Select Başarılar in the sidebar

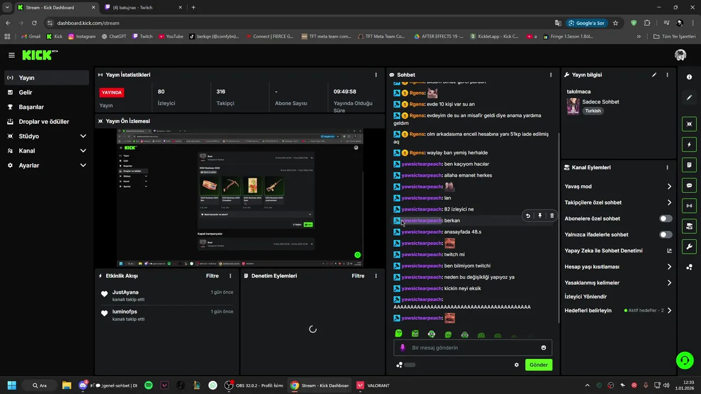[x=47, y=107]
